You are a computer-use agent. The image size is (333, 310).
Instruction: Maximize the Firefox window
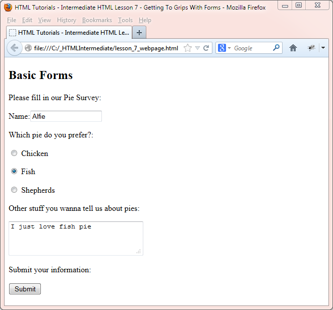(299, 6)
